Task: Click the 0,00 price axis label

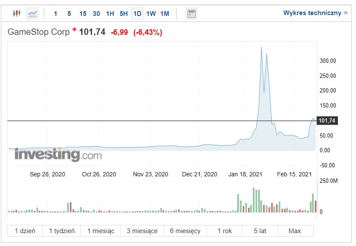Action: pos(325,150)
